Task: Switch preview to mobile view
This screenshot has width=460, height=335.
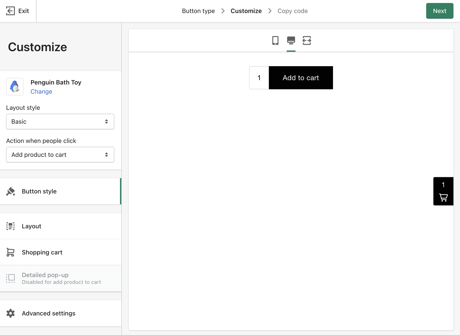Action: coord(275,40)
